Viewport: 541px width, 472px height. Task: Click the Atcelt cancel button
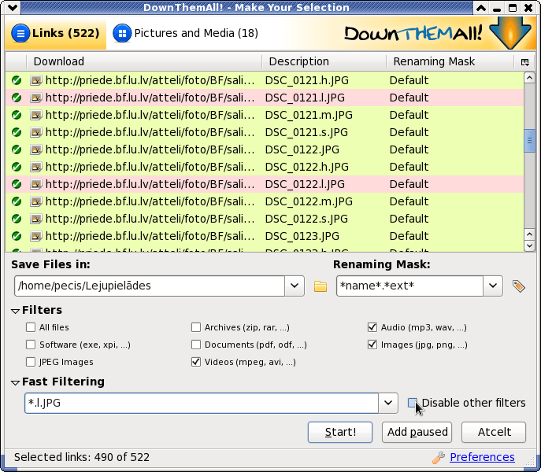(494, 432)
